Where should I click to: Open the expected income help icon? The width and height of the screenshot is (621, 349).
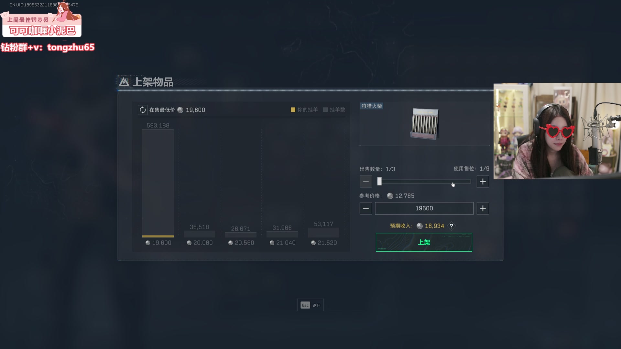tap(451, 226)
